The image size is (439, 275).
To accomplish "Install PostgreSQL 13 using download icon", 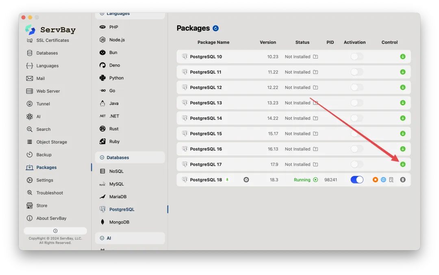I will [x=402, y=103].
